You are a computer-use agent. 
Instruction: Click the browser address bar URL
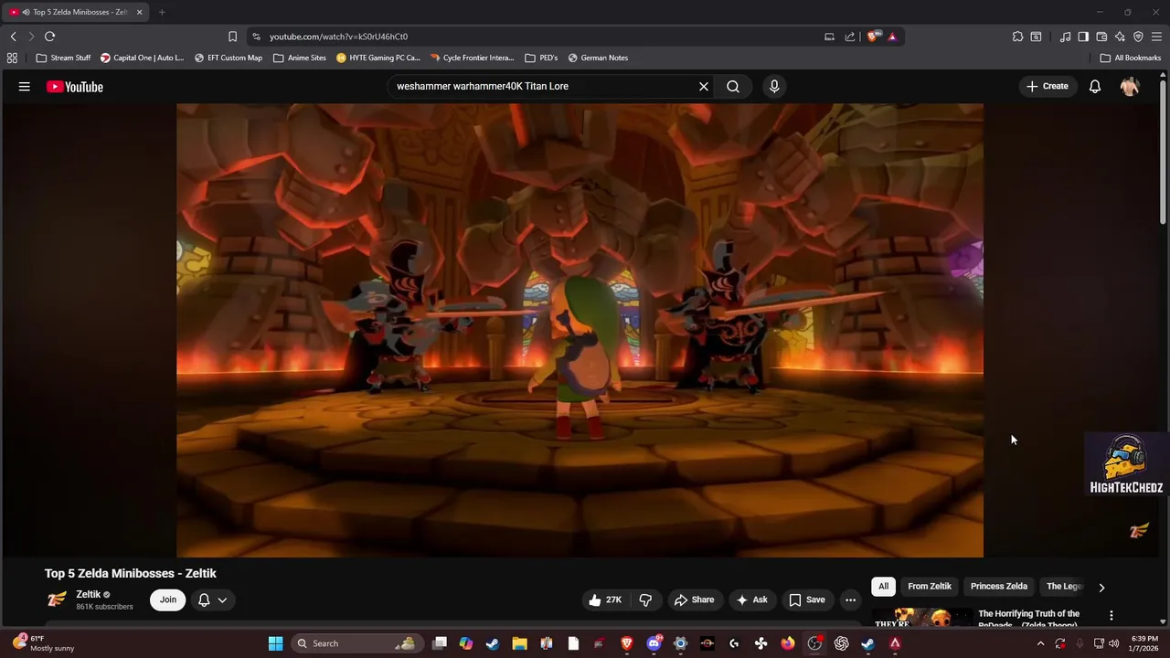(338, 37)
